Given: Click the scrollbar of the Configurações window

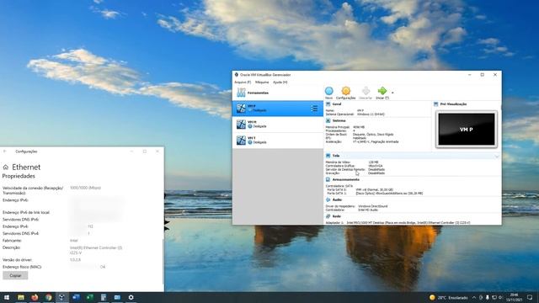Looking at the screenshot, I should 163,261.
